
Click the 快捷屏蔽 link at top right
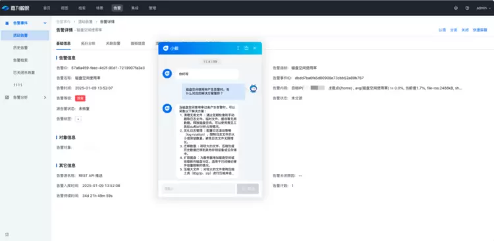point(480,30)
